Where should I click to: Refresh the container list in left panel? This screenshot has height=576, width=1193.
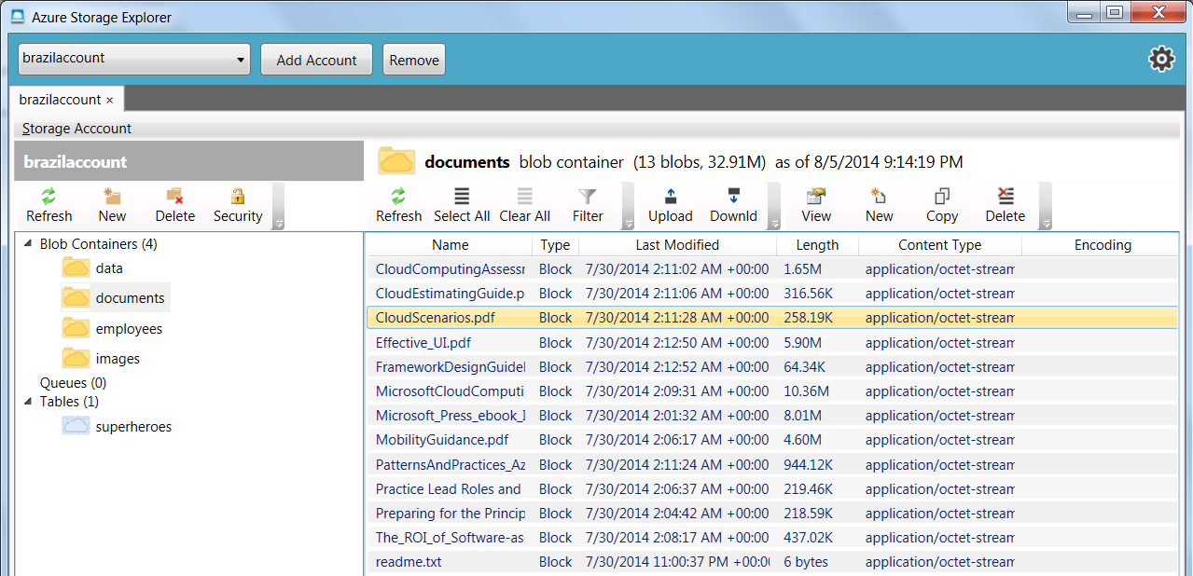tap(49, 205)
